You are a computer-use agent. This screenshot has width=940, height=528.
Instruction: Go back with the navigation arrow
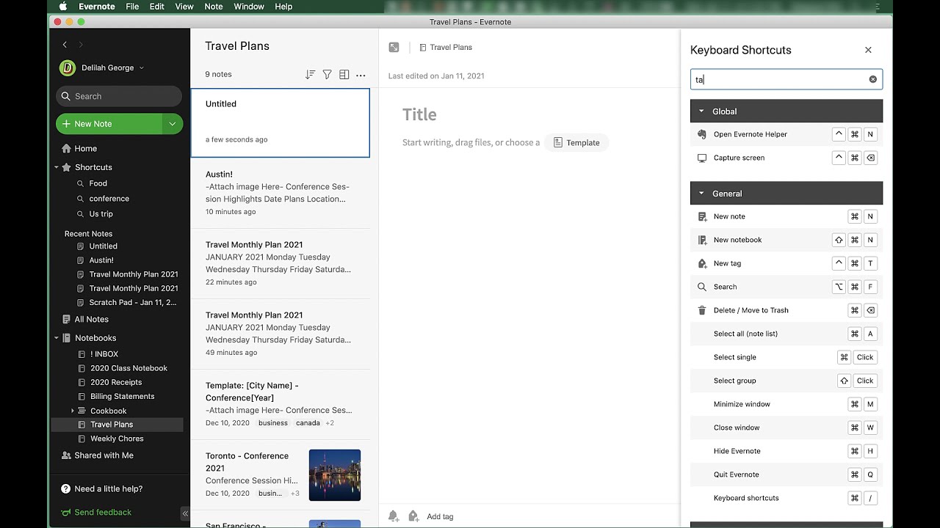click(x=65, y=45)
